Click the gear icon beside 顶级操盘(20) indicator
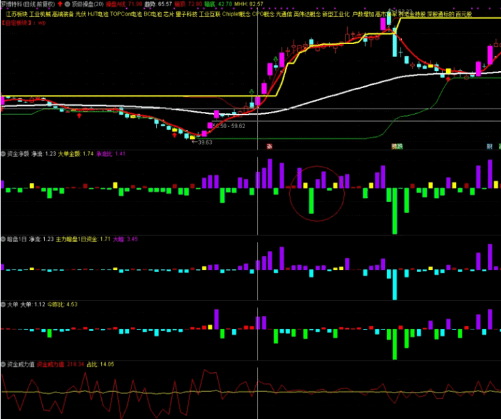 point(67,4)
